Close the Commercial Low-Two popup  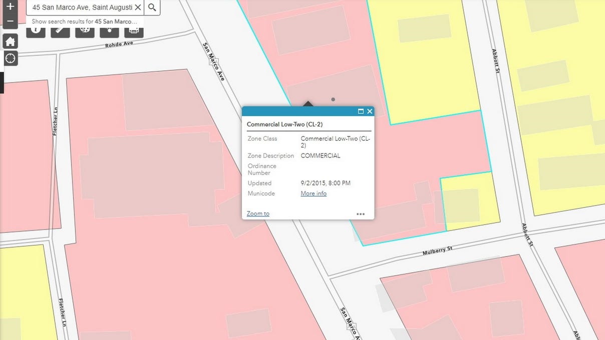pos(370,111)
